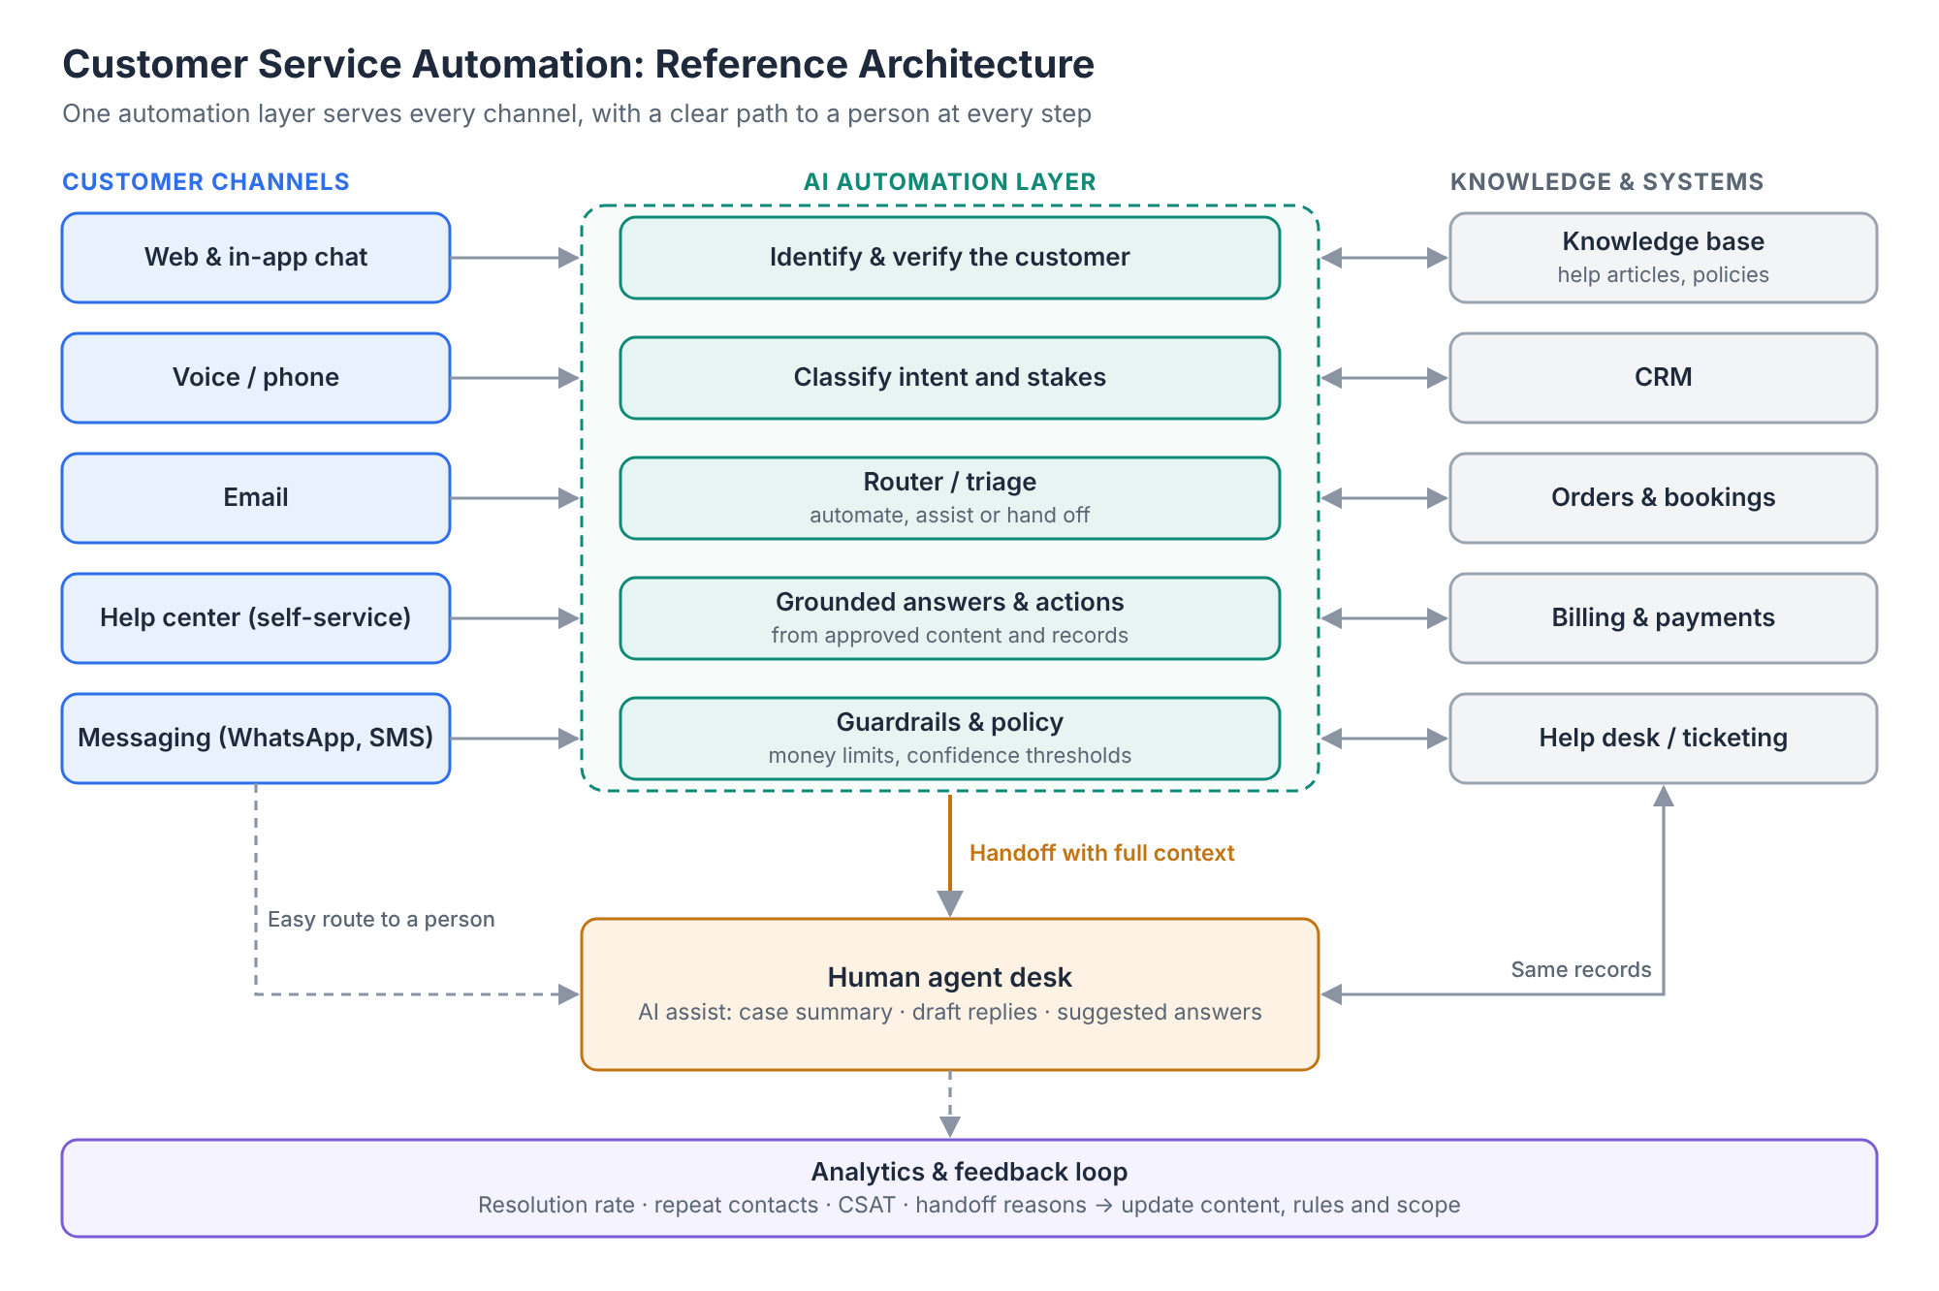Click the Voice / phone channel box

(x=256, y=378)
